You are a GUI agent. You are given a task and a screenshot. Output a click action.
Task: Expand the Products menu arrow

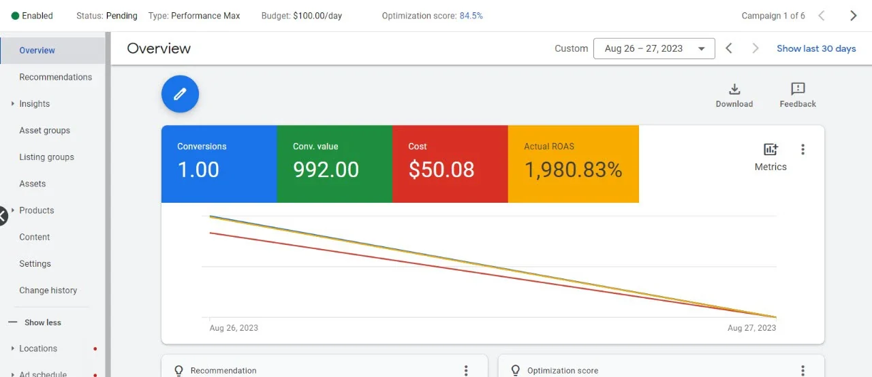[x=13, y=210]
